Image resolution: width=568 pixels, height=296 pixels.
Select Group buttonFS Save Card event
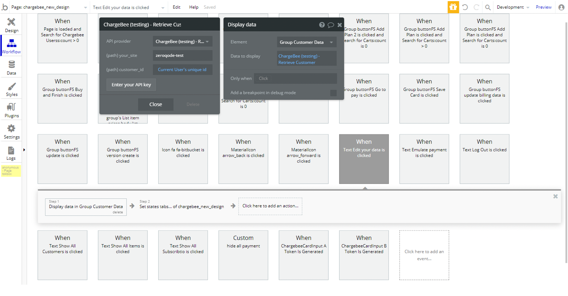tap(424, 99)
